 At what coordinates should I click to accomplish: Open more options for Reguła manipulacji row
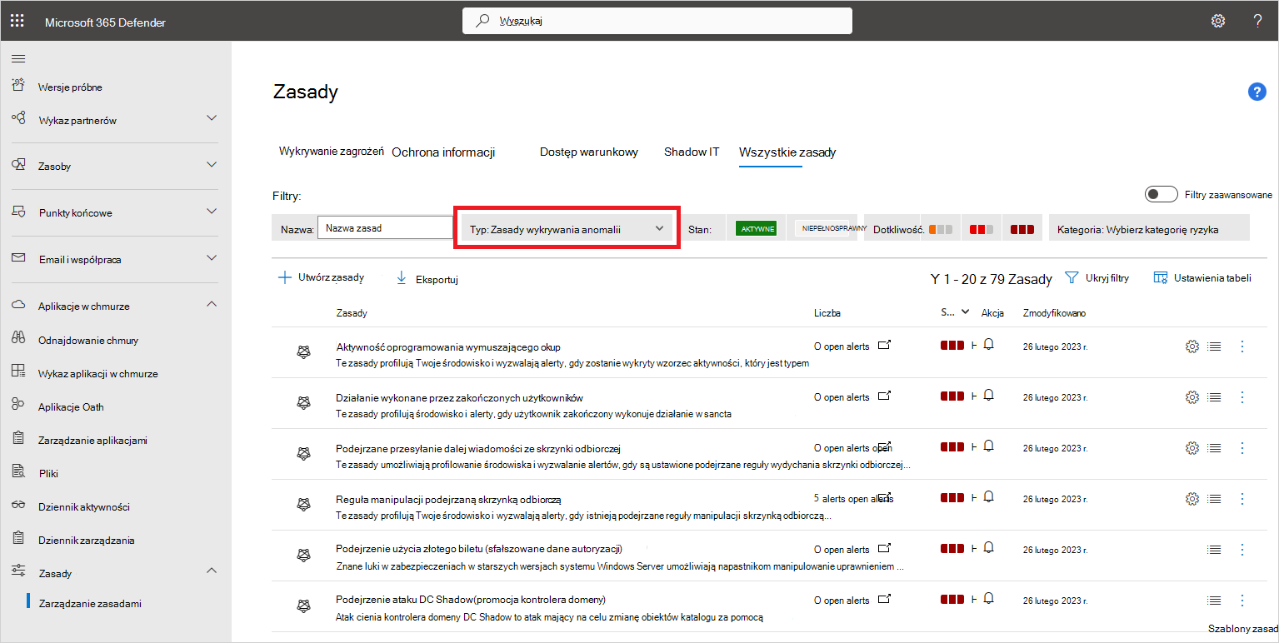tap(1242, 499)
